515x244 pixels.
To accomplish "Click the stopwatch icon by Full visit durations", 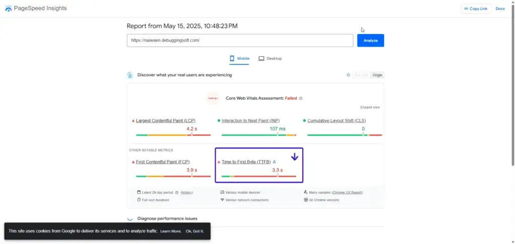I will (x=139, y=200).
